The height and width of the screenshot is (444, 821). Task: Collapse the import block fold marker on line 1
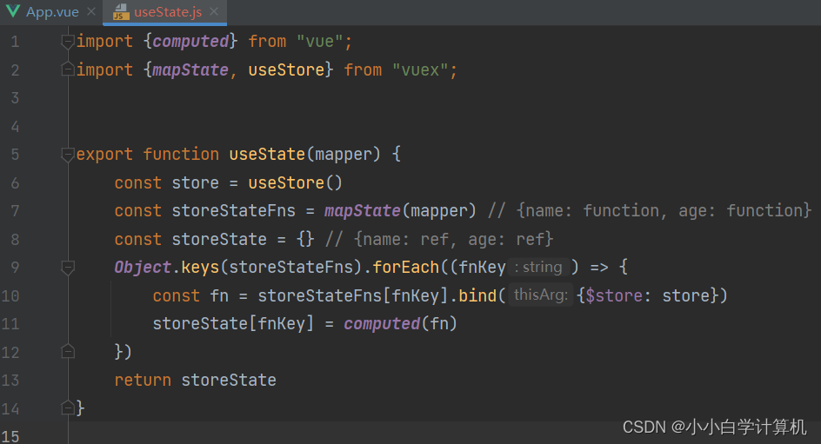[x=68, y=42]
